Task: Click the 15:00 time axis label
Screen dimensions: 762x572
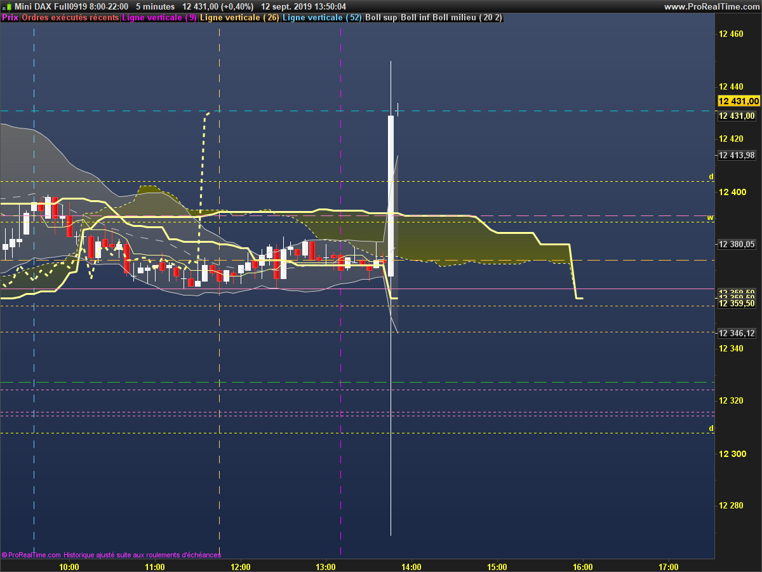Action: [x=497, y=567]
